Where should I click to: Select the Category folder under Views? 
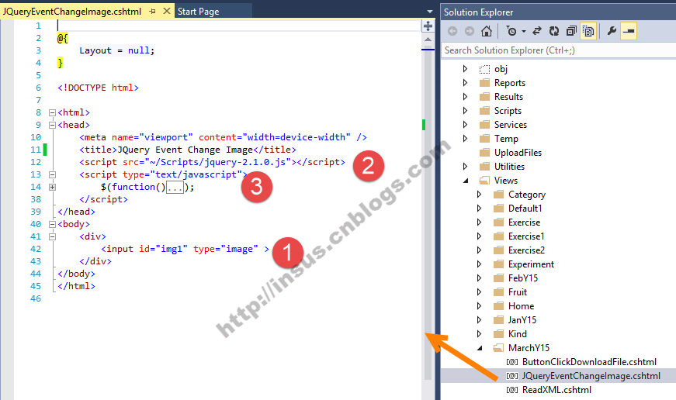coord(526,195)
